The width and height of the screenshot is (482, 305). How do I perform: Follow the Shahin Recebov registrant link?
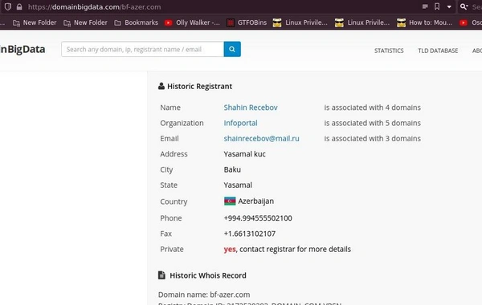click(x=251, y=108)
